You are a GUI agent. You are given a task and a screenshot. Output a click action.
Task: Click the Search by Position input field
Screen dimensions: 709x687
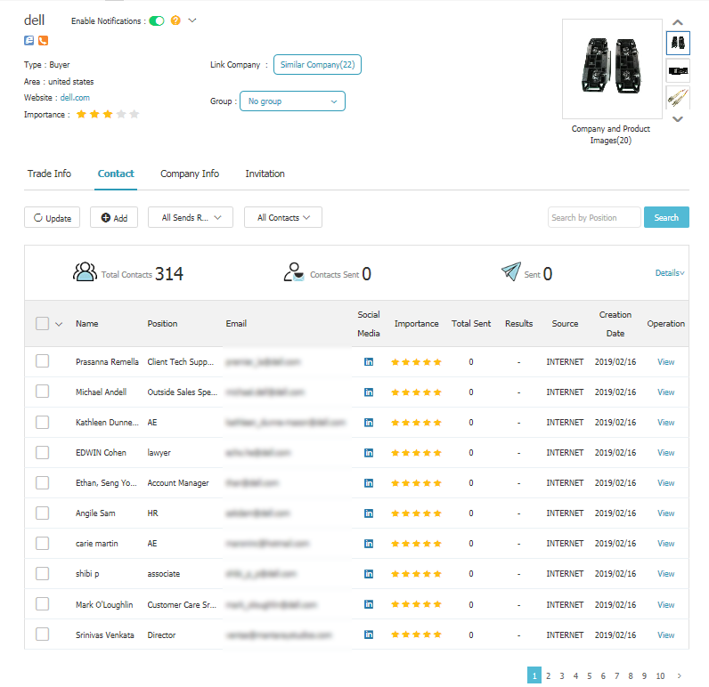coord(594,217)
